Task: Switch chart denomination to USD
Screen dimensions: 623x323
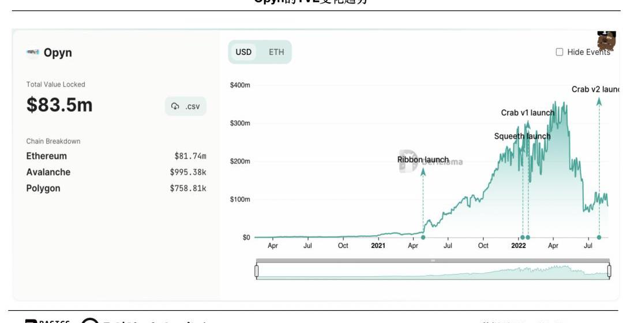Action: pos(243,52)
